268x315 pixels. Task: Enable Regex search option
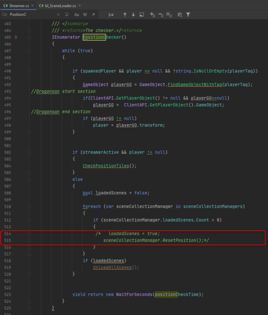coord(93,15)
